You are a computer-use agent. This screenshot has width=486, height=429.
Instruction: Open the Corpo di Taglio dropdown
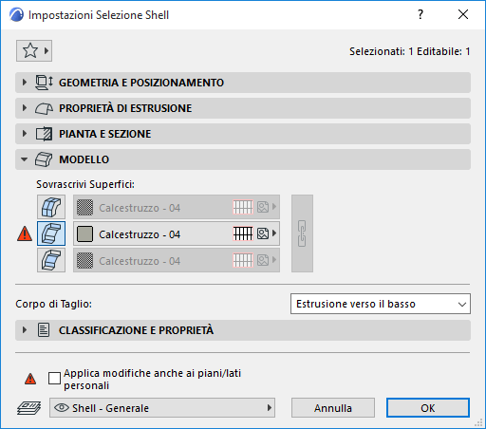[x=381, y=304]
